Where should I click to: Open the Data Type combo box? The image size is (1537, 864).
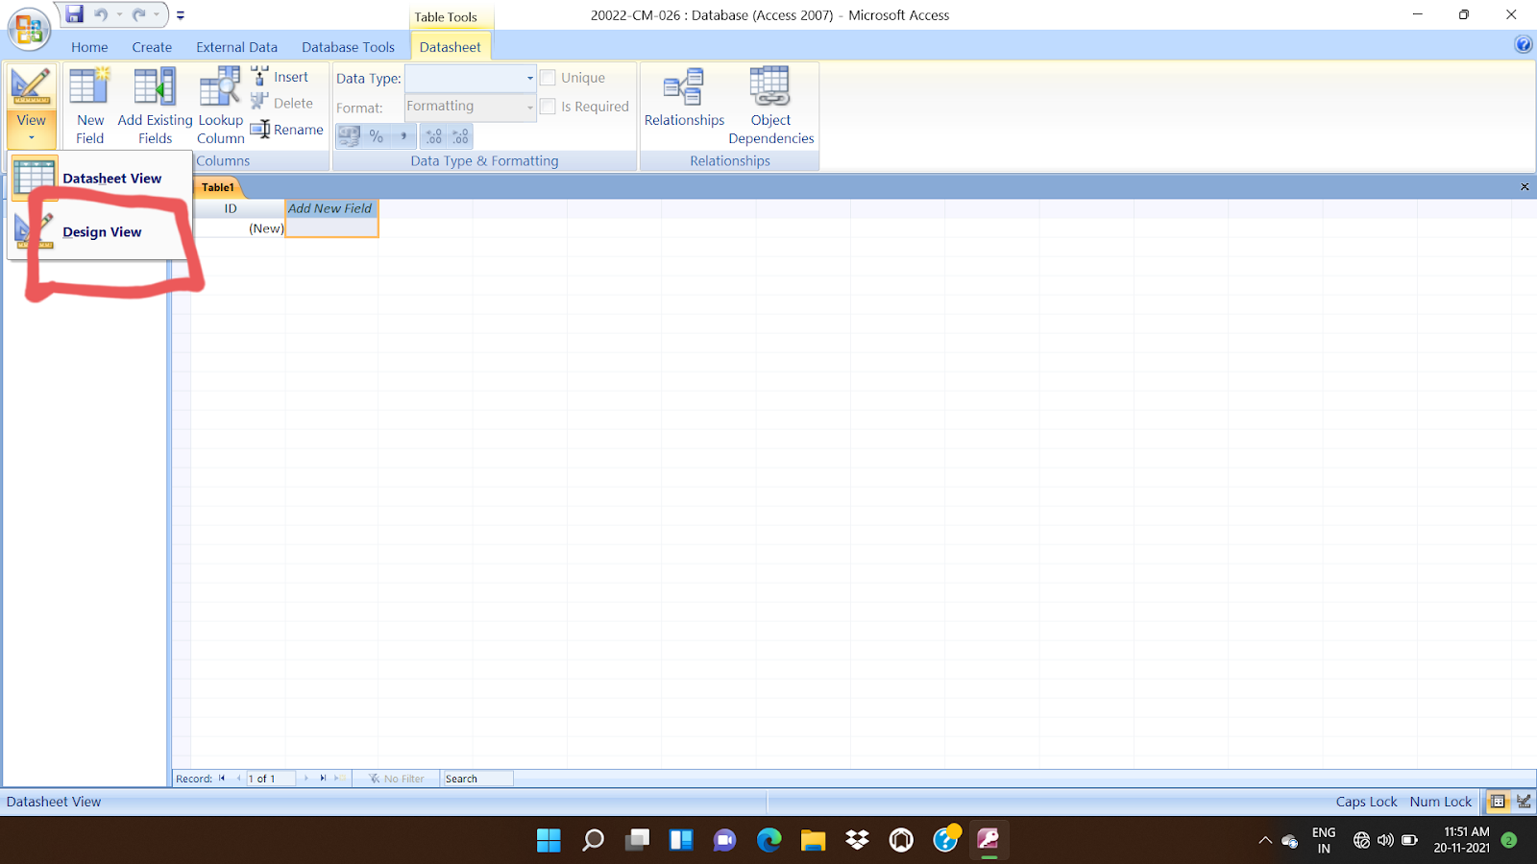(470, 78)
